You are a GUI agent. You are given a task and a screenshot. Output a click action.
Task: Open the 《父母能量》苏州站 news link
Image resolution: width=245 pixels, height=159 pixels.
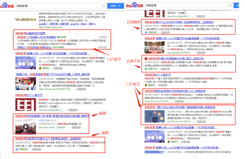(x=36, y=37)
